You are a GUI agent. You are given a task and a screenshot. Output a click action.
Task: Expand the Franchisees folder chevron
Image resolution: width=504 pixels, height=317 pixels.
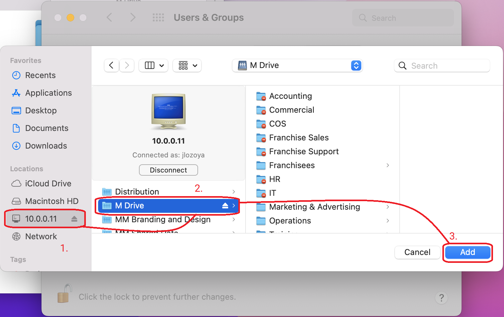[388, 165]
